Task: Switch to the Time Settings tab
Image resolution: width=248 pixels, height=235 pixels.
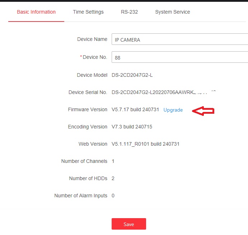Action: click(x=88, y=12)
